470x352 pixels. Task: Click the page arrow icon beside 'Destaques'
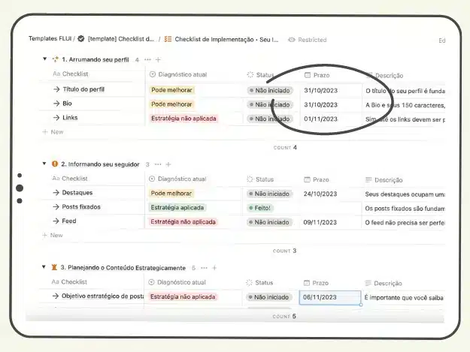(x=56, y=193)
